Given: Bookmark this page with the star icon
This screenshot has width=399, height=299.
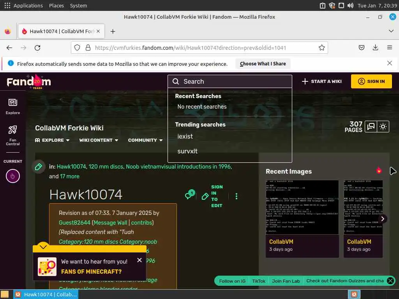Looking at the screenshot, I should tap(321, 47).
